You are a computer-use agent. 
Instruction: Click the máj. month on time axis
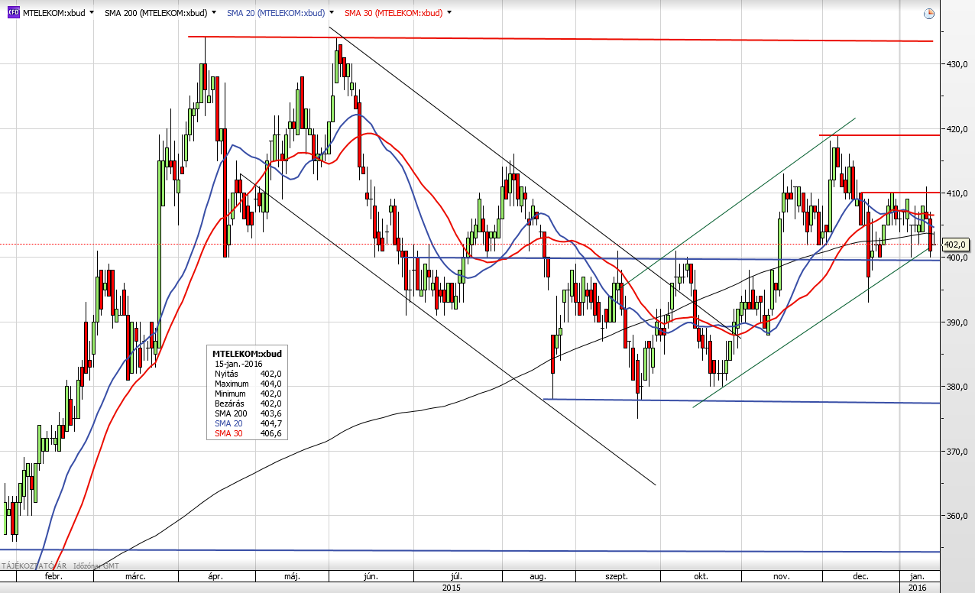point(290,577)
